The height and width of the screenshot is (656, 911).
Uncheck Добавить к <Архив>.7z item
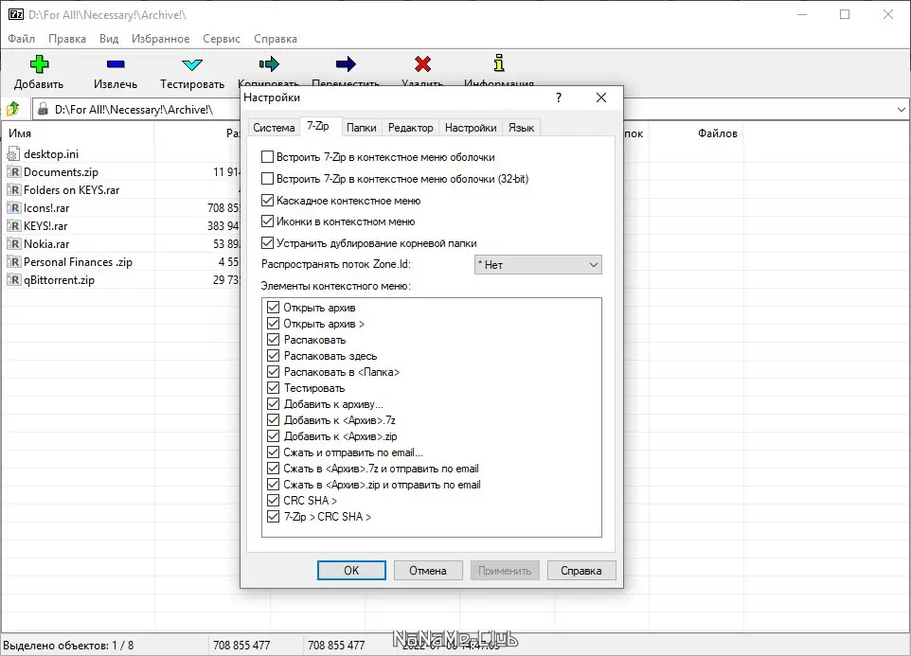point(273,419)
